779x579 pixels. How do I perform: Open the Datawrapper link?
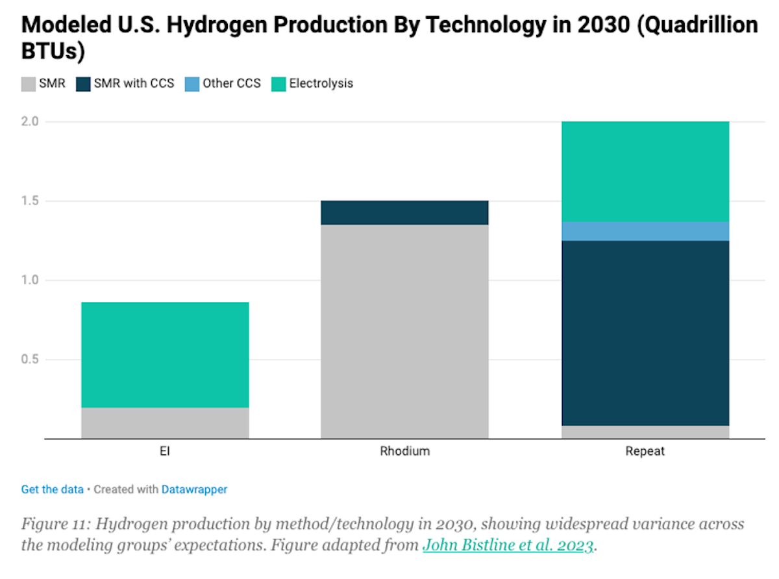[x=194, y=489]
